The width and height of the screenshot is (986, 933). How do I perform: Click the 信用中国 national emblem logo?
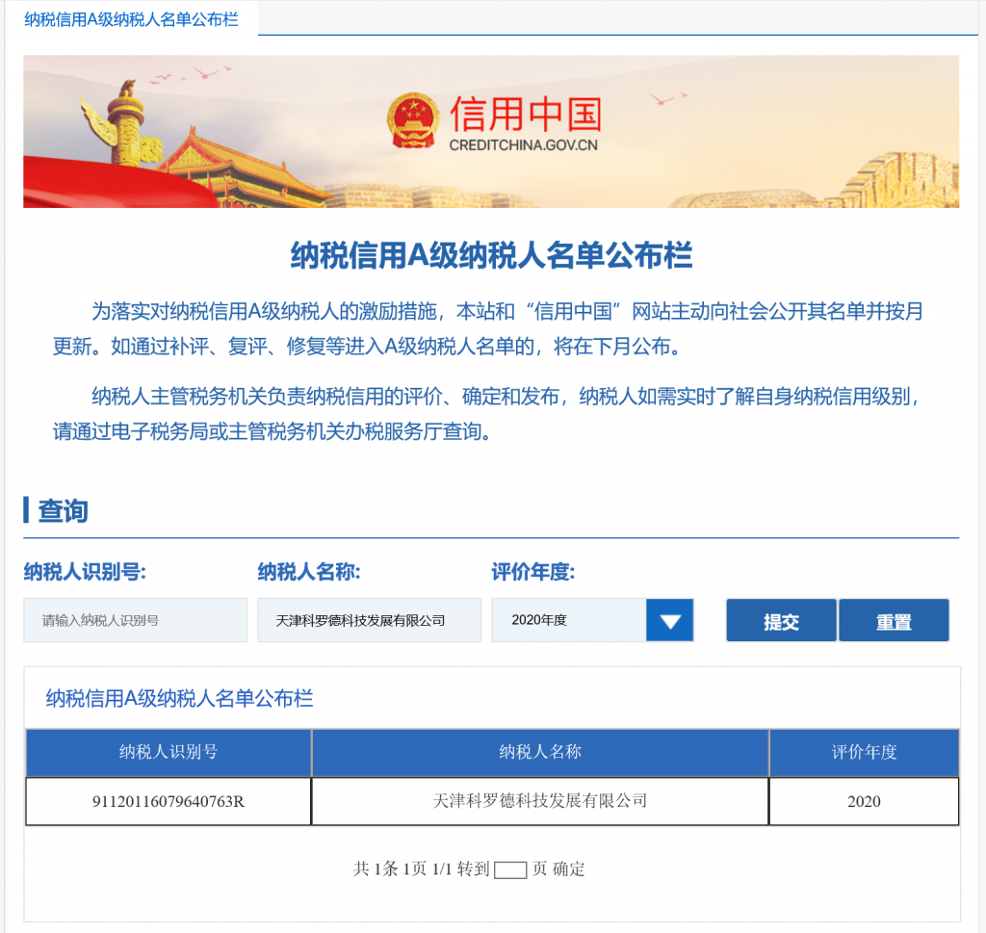pos(412,120)
